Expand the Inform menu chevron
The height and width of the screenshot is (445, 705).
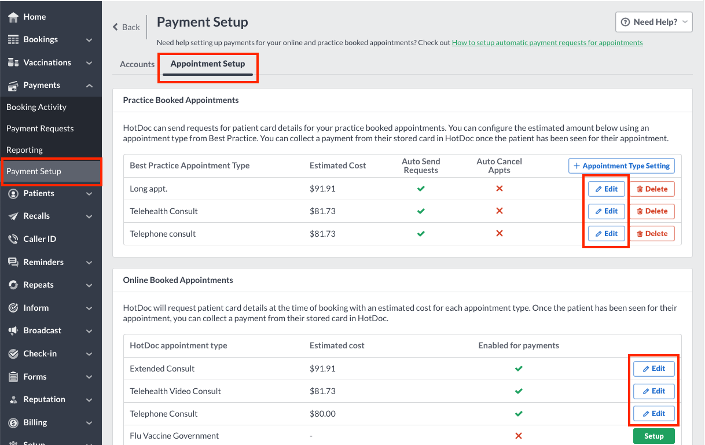pos(89,308)
